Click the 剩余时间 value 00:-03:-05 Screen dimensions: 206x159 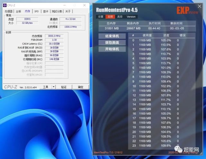177,29
